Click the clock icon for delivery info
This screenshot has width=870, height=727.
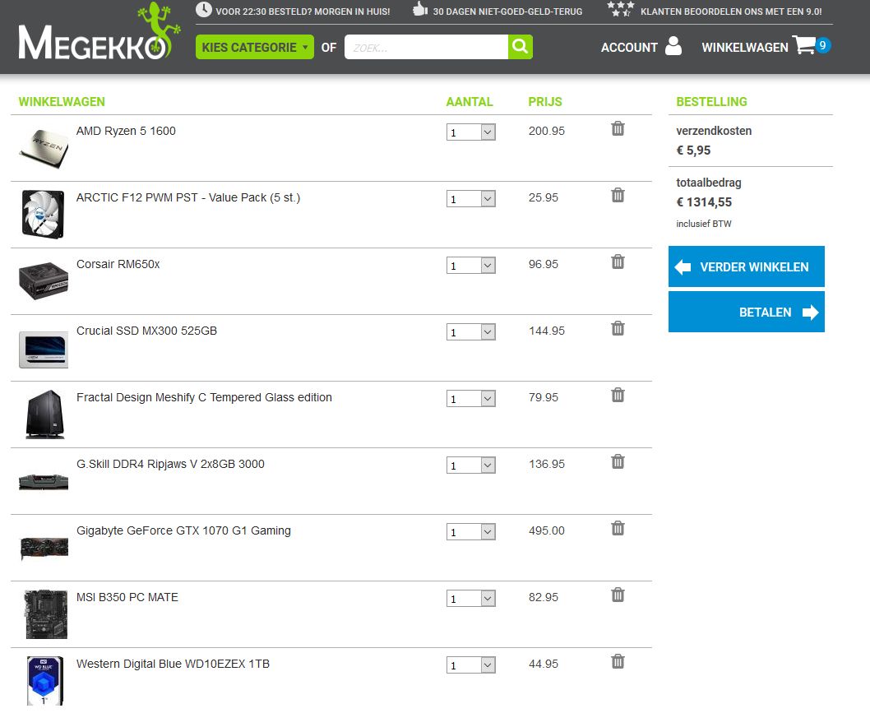point(204,9)
